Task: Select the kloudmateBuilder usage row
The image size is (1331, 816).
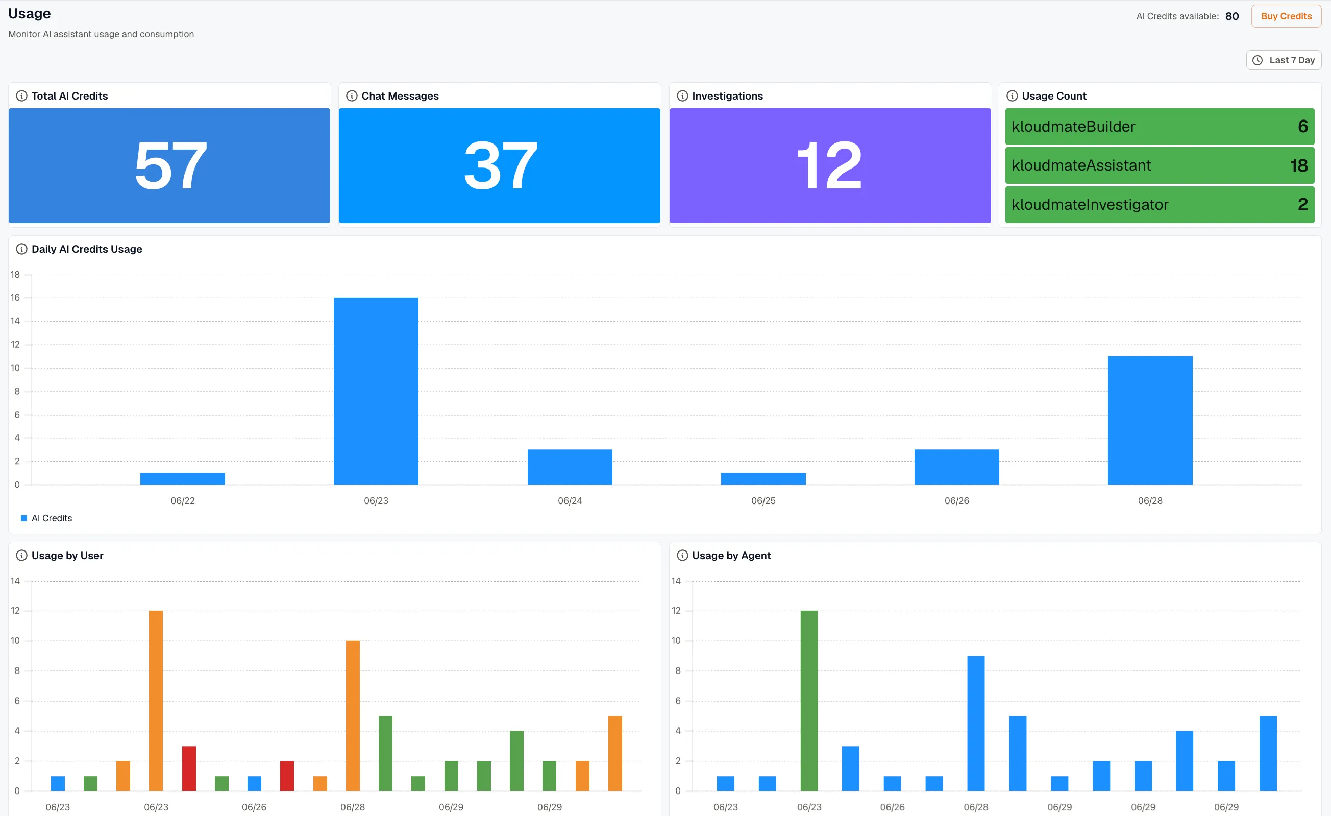Action: 1159,127
